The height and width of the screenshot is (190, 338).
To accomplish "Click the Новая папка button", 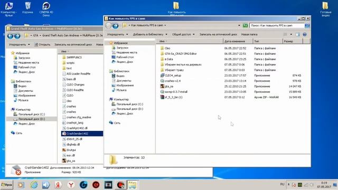I will [249, 34].
